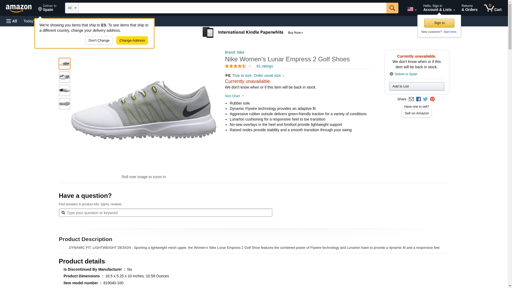Viewport: 512px width, 288px height.
Task: Click the Amazon logo
Action: 19,8
